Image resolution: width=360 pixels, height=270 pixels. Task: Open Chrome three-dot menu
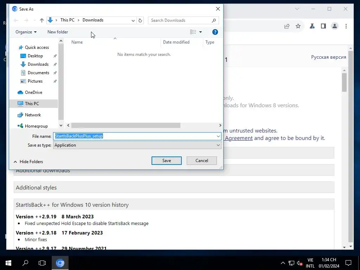[346, 26]
